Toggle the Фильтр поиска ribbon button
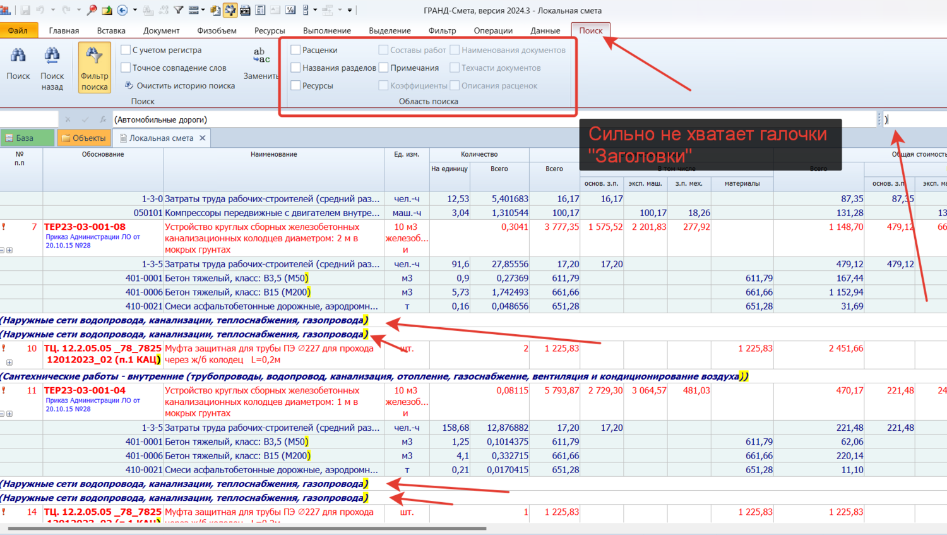The height and width of the screenshot is (535, 947). point(94,67)
